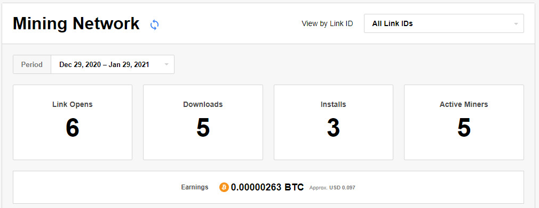Click the Period label
The height and width of the screenshot is (208, 539).
point(32,64)
